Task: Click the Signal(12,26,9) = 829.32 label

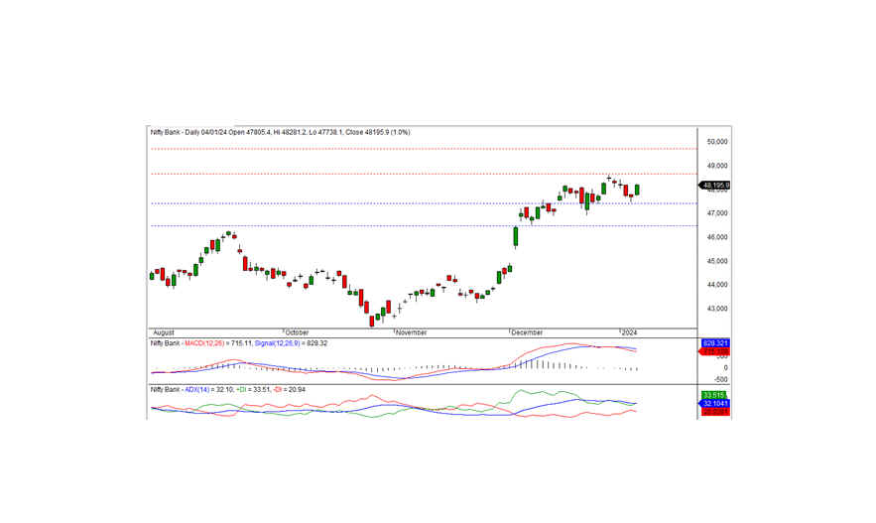Action: tap(291, 343)
